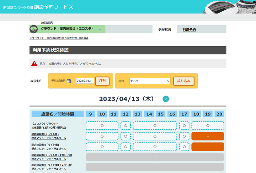Select グラウンド 18–20 available slot
The width and height of the screenshot is (256, 173).
208,126
